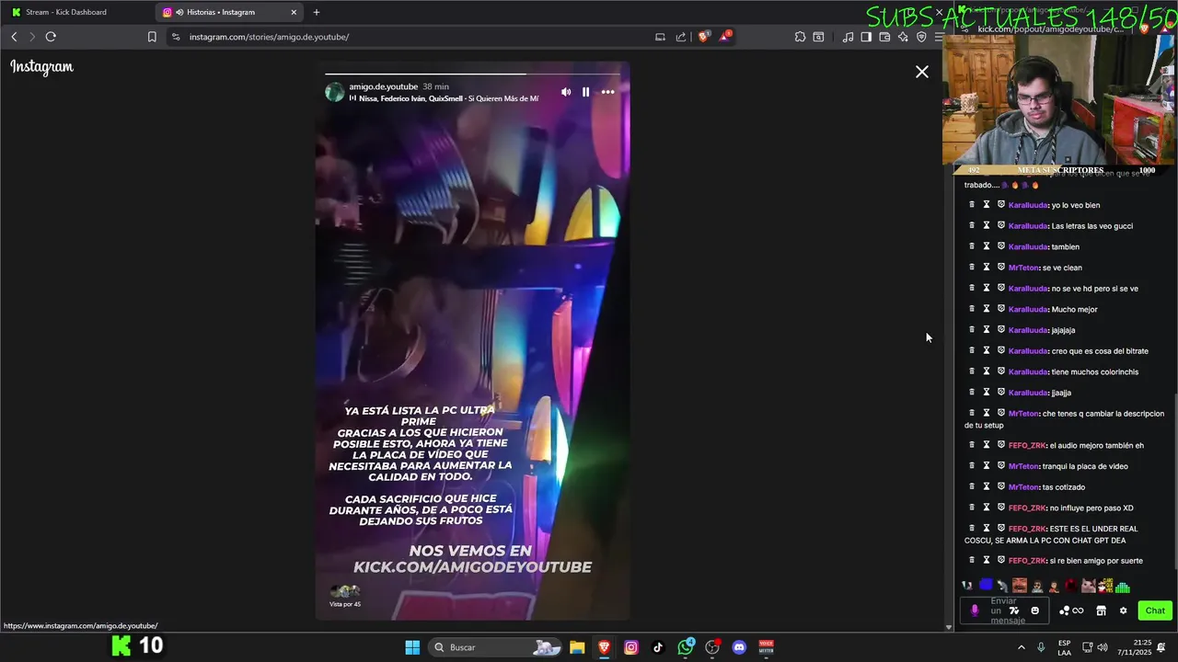Click the story progress bar

click(472, 74)
